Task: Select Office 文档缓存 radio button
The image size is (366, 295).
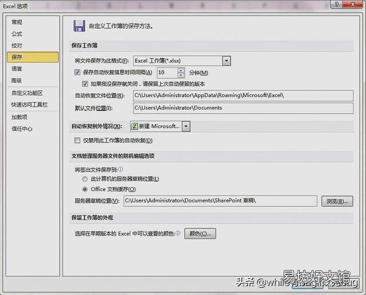Action: click(x=85, y=189)
